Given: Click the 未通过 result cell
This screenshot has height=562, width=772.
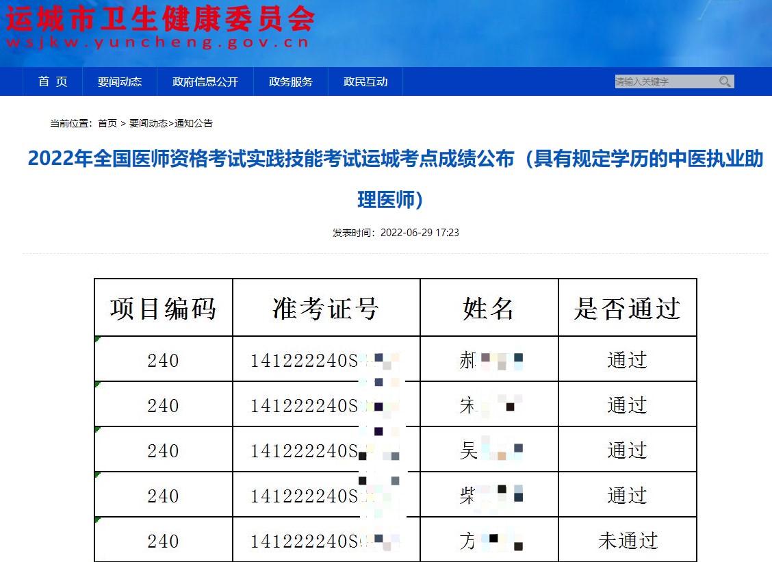Looking at the screenshot, I should pyautogui.click(x=627, y=541).
